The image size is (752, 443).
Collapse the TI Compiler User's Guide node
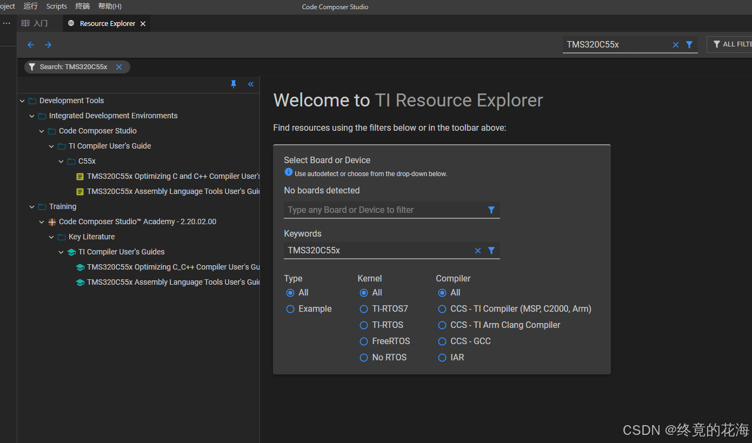[x=51, y=146]
